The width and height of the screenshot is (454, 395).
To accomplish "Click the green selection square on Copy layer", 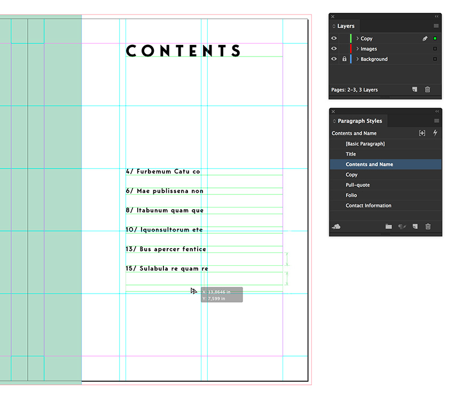I will pyautogui.click(x=434, y=38).
